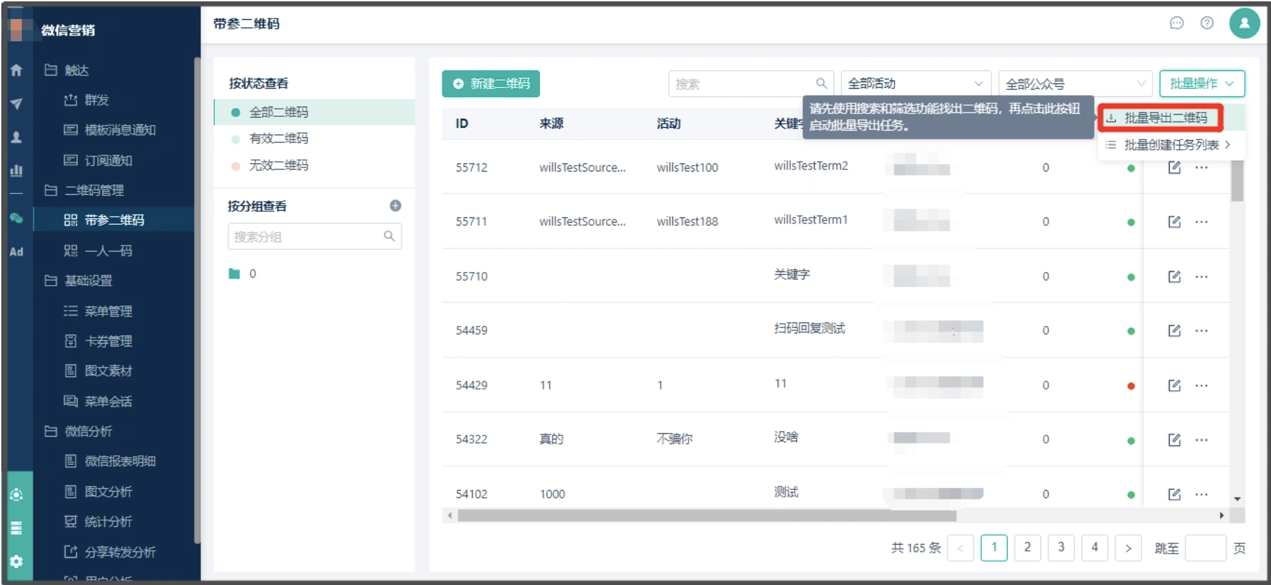
Task: Open 群发 in sidebar
Action: (86, 100)
